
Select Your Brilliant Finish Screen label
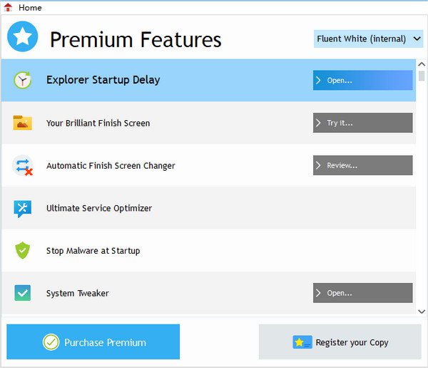point(98,123)
